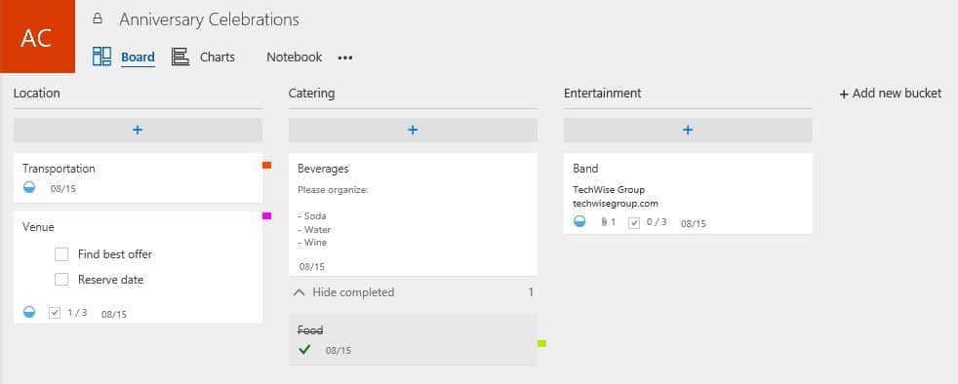Click the Board view icon
This screenshot has height=384, width=958.
pos(101,57)
